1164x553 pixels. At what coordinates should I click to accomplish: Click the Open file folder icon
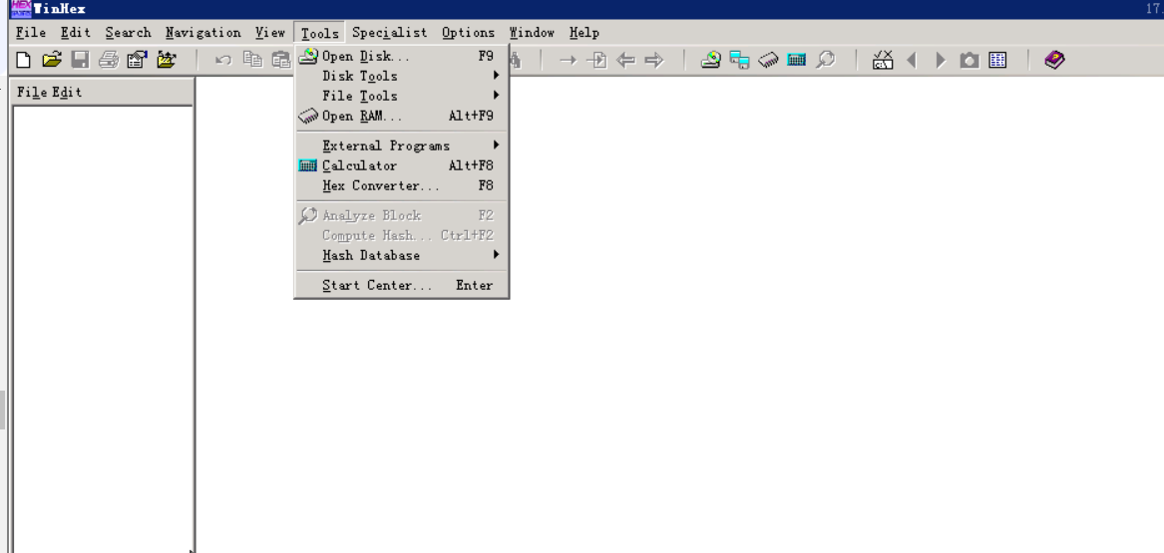point(52,60)
